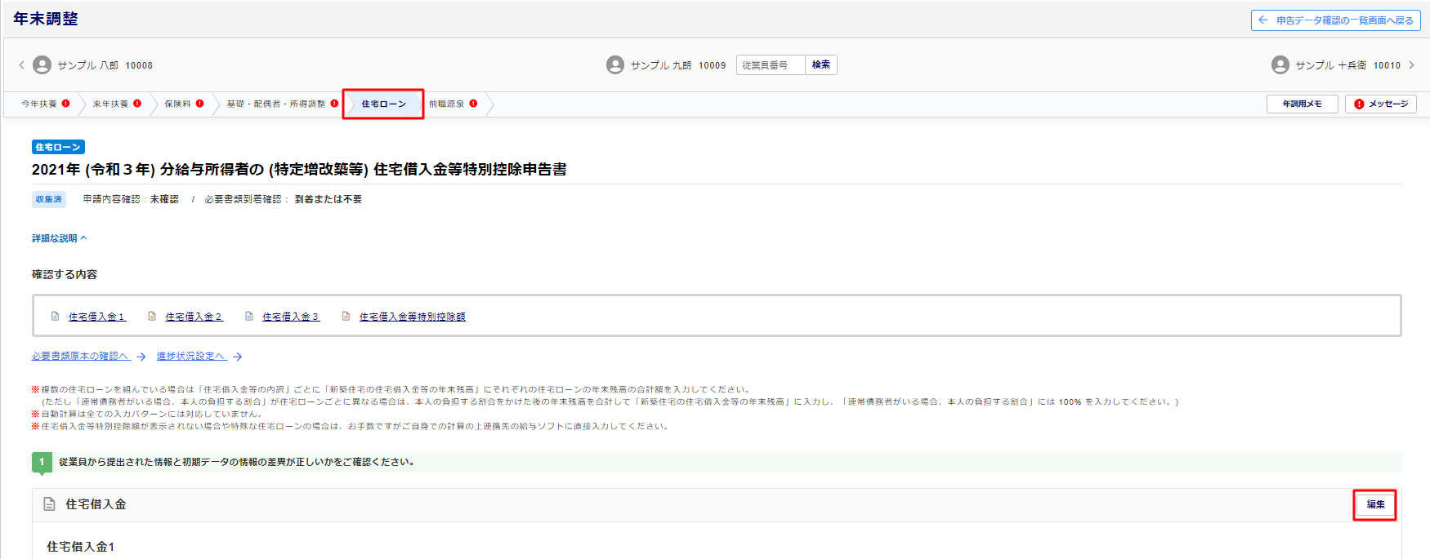Click alert icon on 保険料 tab
Viewport: 1430px width, 559px height.
pos(200,104)
